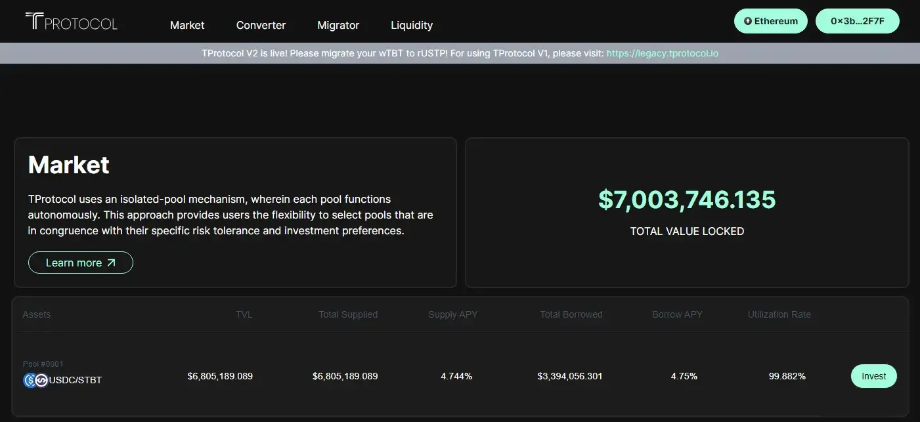This screenshot has height=422, width=920.
Task: Click the Assets column header
Action: (x=37, y=314)
